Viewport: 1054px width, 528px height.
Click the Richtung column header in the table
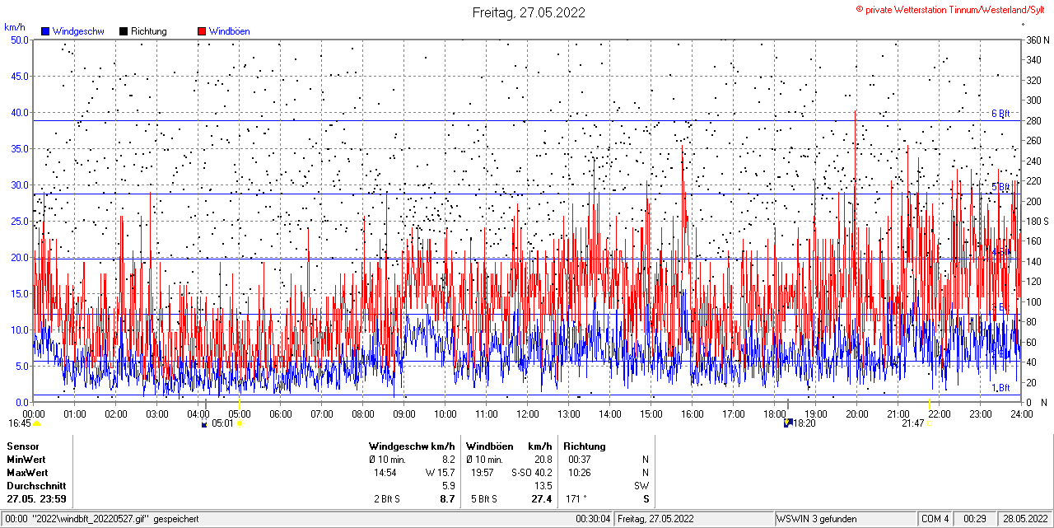click(585, 446)
